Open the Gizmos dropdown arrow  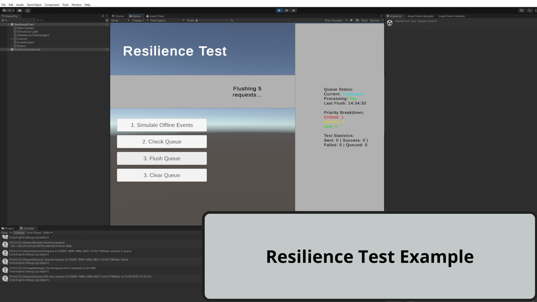pyautogui.click(x=382, y=21)
